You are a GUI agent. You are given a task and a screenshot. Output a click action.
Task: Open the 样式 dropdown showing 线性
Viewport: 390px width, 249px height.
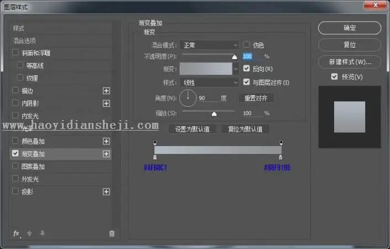(x=209, y=82)
